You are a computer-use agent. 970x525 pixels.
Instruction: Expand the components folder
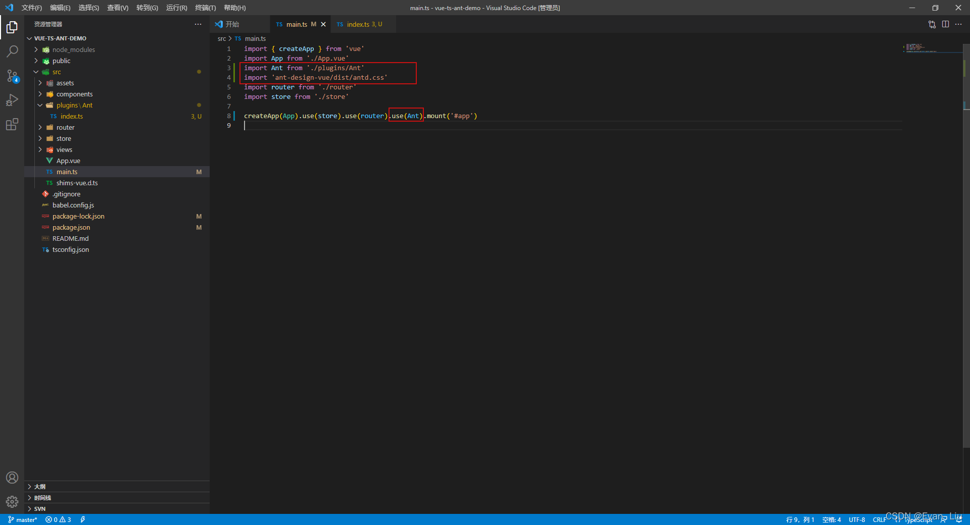(x=40, y=94)
